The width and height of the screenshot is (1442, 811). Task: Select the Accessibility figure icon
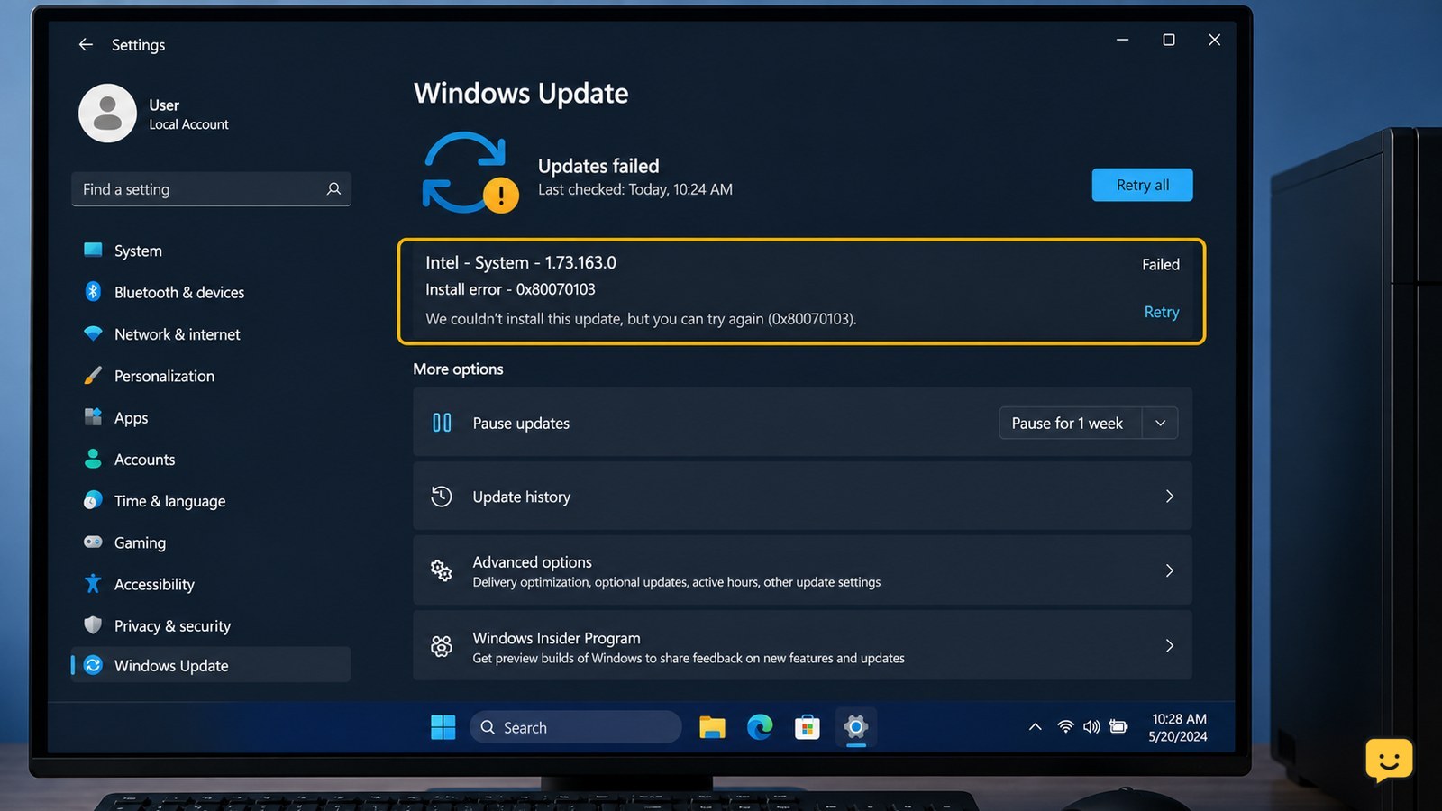click(93, 583)
